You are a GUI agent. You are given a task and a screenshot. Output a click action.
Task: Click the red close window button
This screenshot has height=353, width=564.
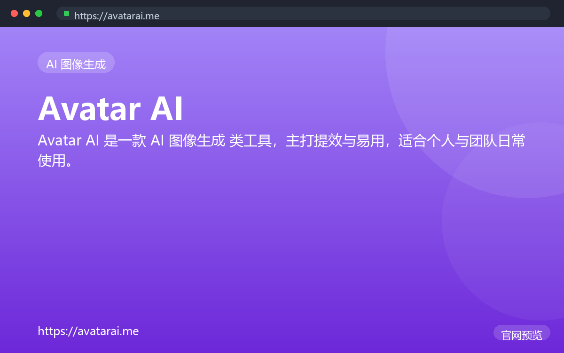click(x=15, y=14)
